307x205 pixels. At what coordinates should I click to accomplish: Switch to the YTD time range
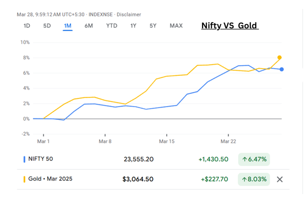click(x=112, y=26)
